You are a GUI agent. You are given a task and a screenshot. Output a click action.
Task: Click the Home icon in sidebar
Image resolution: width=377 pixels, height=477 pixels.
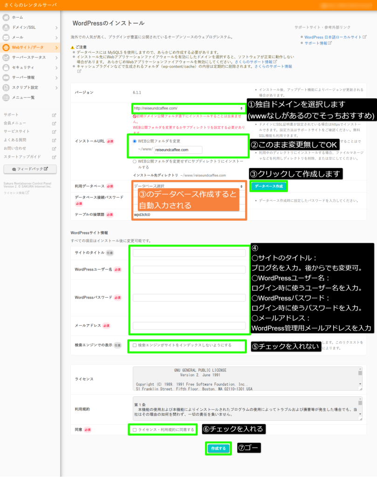pos(6,17)
